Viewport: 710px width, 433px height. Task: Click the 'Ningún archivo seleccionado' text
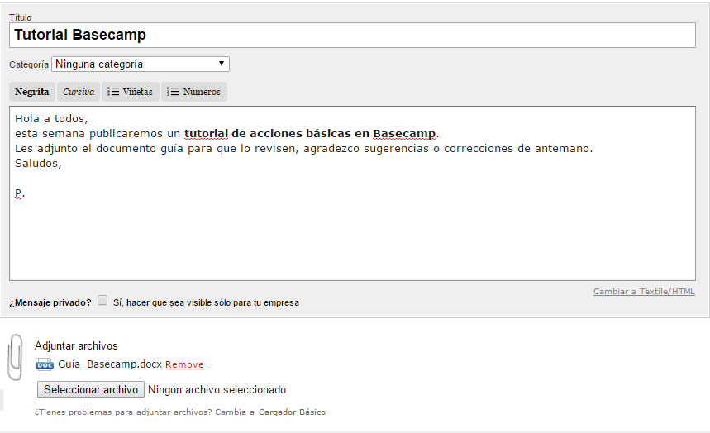point(217,389)
